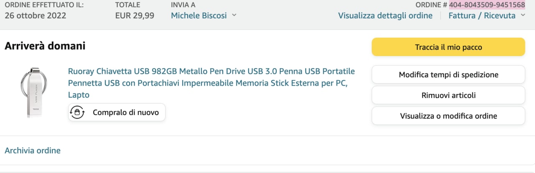The image size is (535, 173).
Task: Click the ORDINE EFFETTUATO IL header label
Action: tap(44, 5)
